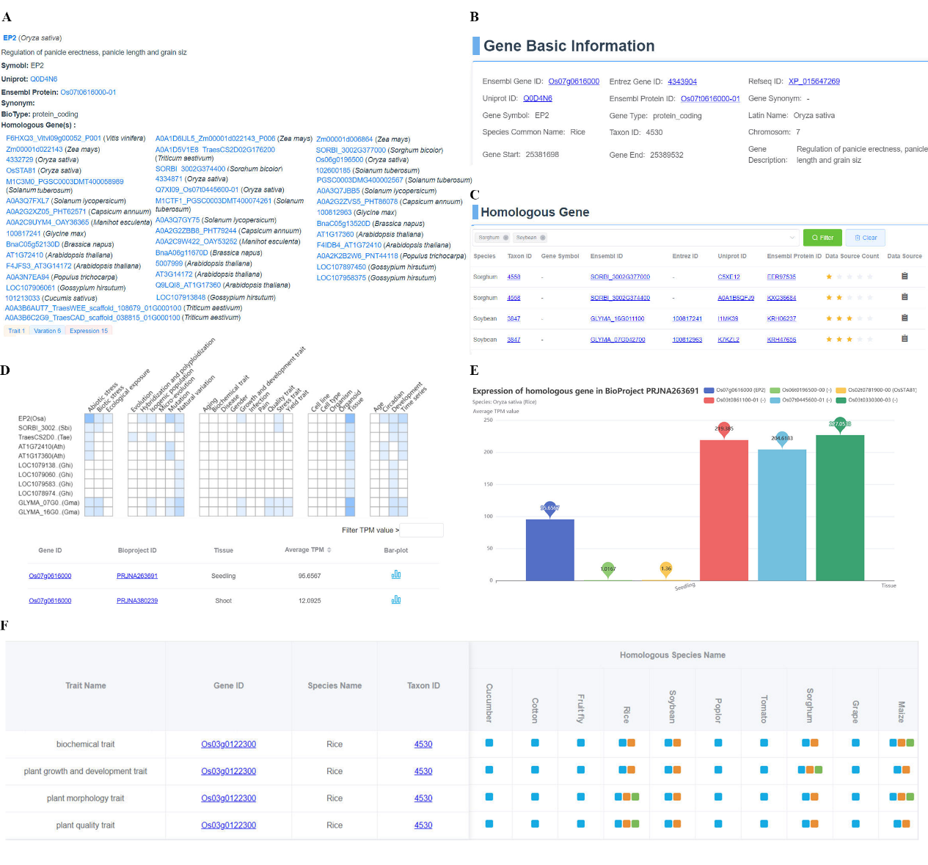Click data source clipboard icon for C5XE12 row

[x=905, y=277]
